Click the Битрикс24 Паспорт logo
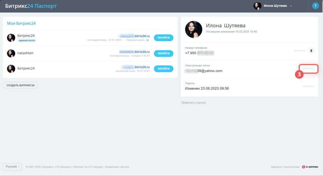Image resolution: width=323 pixels, height=176 pixels. click(x=31, y=6)
